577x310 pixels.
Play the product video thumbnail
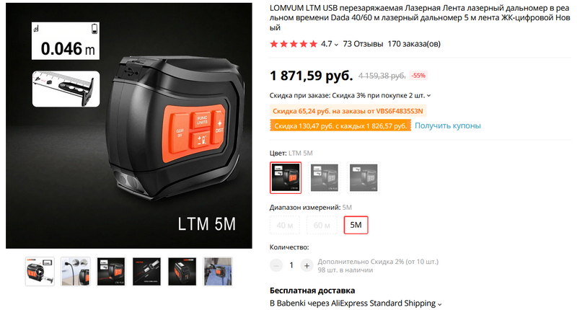click(x=40, y=272)
